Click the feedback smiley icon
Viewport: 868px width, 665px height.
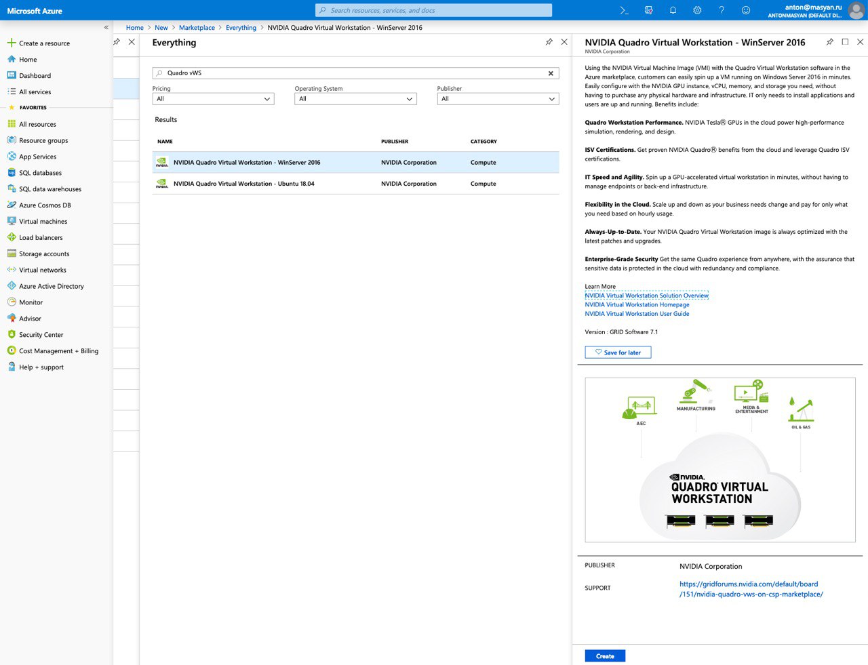pos(746,10)
